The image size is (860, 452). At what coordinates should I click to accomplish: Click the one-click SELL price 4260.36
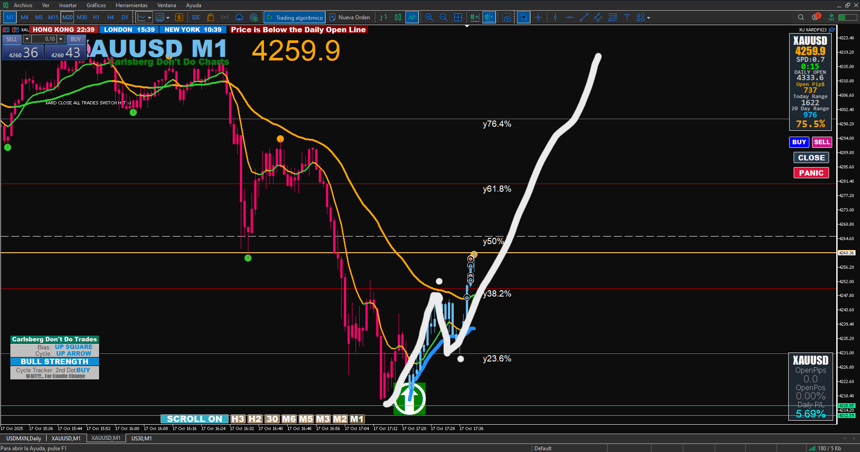23,52
